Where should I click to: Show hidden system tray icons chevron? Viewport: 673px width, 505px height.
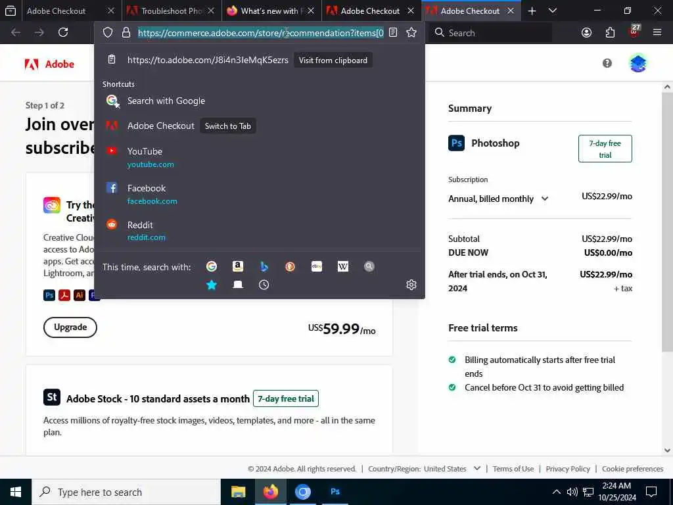(x=556, y=492)
